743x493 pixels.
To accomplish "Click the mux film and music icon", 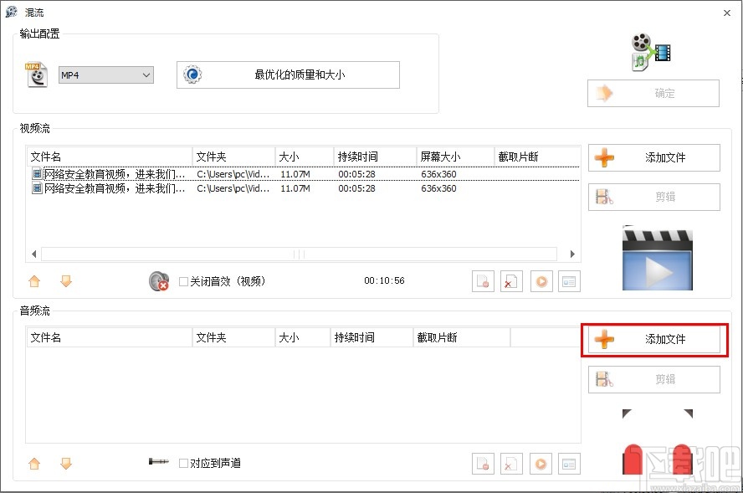I will click(x=652, y=52).
